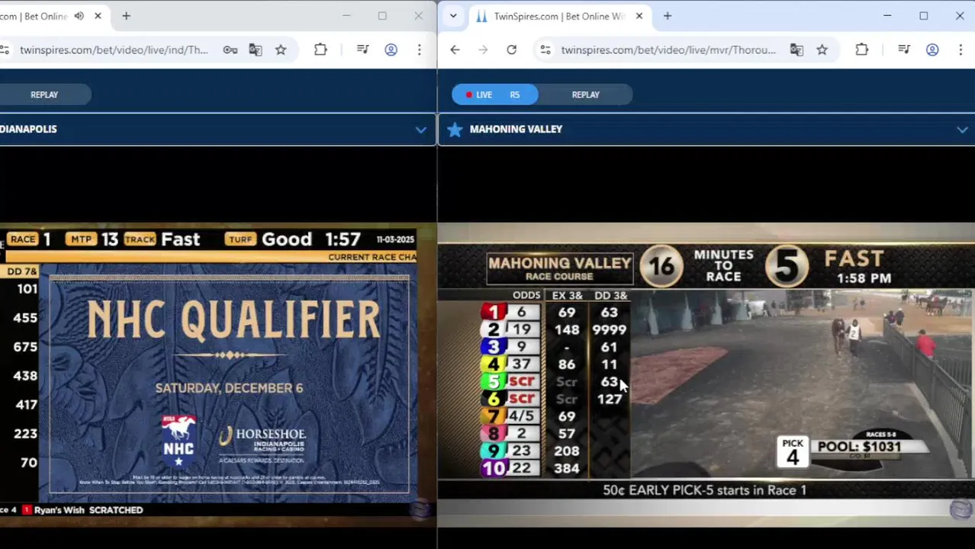Click floating video icon bottom of right window
Viewport: 975px width, 549px height.
(x=961, y=509)
